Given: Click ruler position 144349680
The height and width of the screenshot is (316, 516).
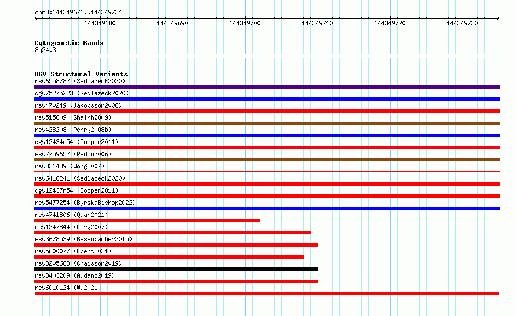Looking at the screenshot, I should 100,23.
